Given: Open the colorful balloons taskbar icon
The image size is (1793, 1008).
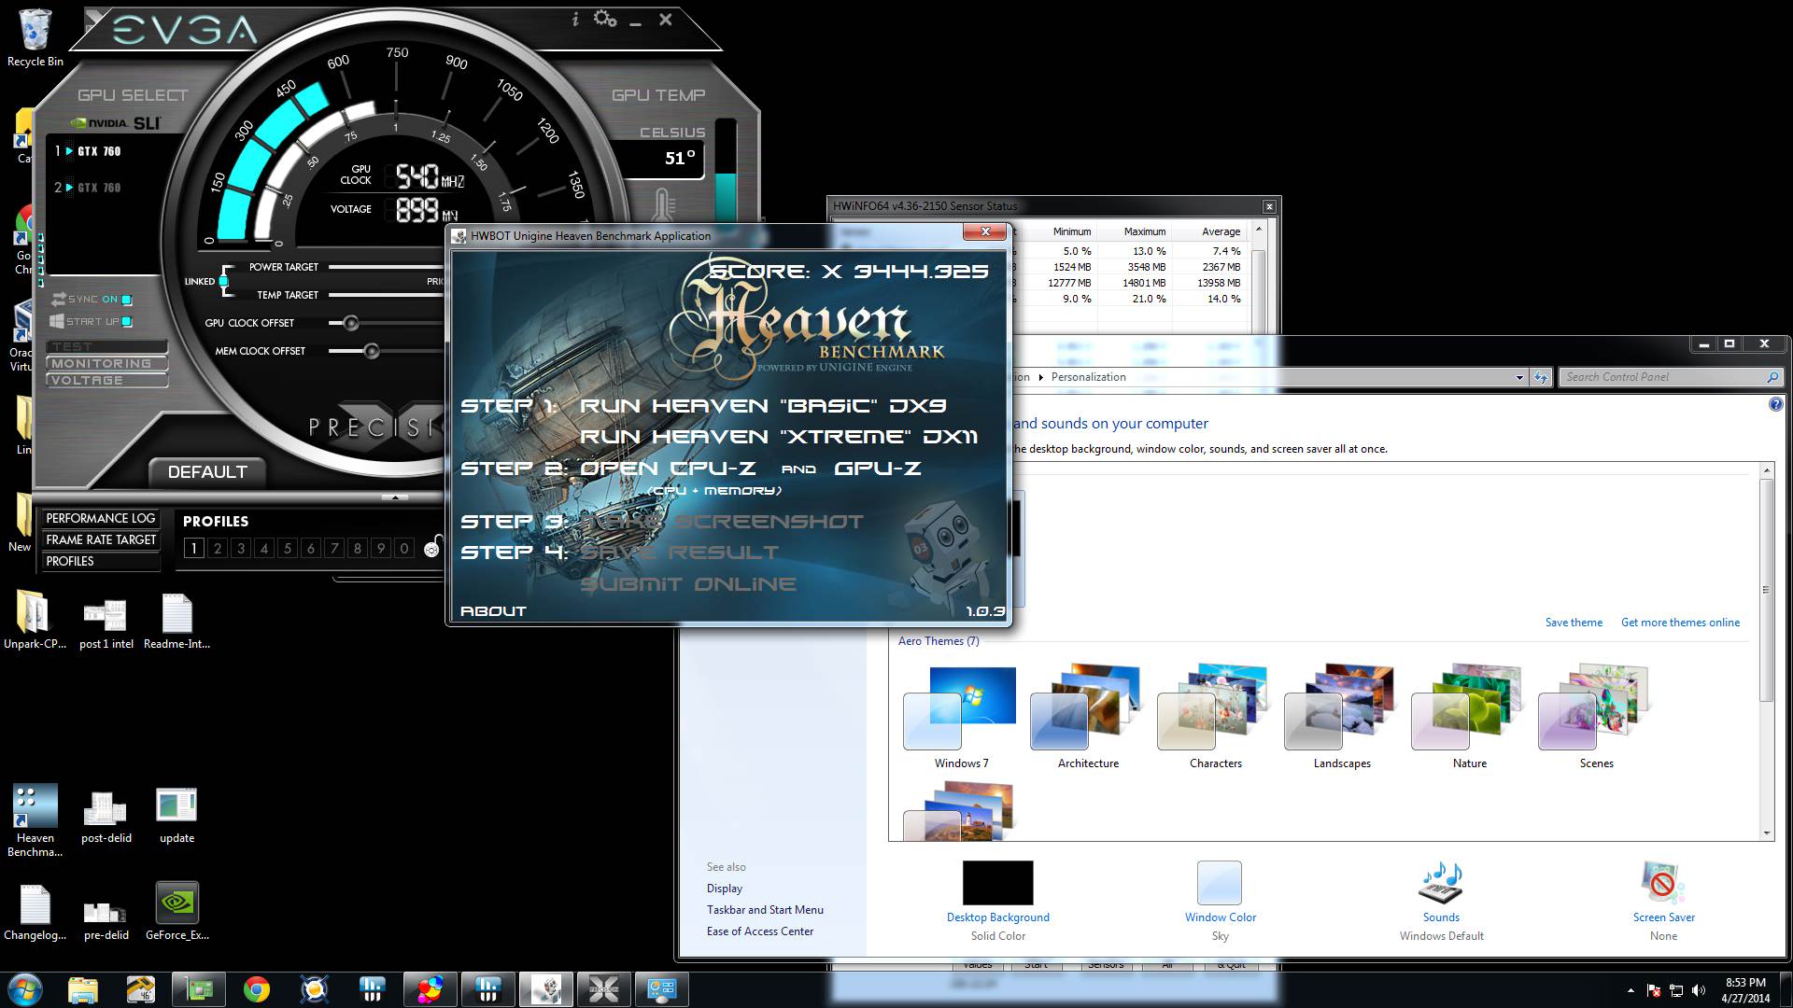Looking at the screenshot, I should (x=431, y=988).
